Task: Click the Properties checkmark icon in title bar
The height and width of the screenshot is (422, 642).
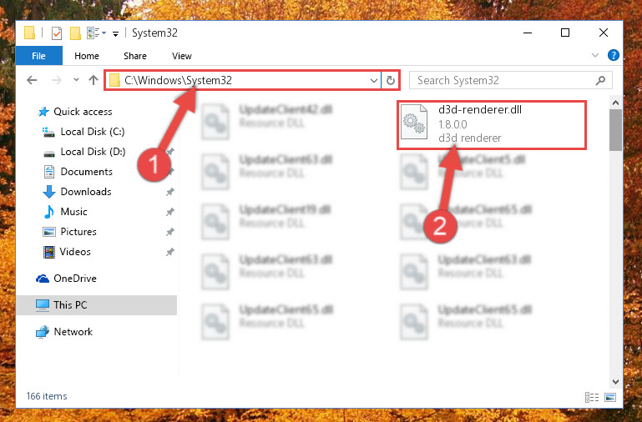Action: click(x=57, y=33)
